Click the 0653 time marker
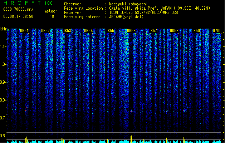The image size is (225, 143). coord(67,31)
